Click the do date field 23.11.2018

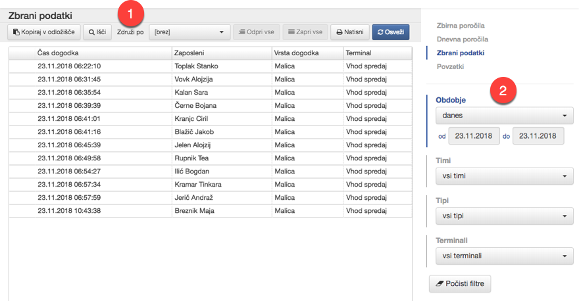coord(538,136)
